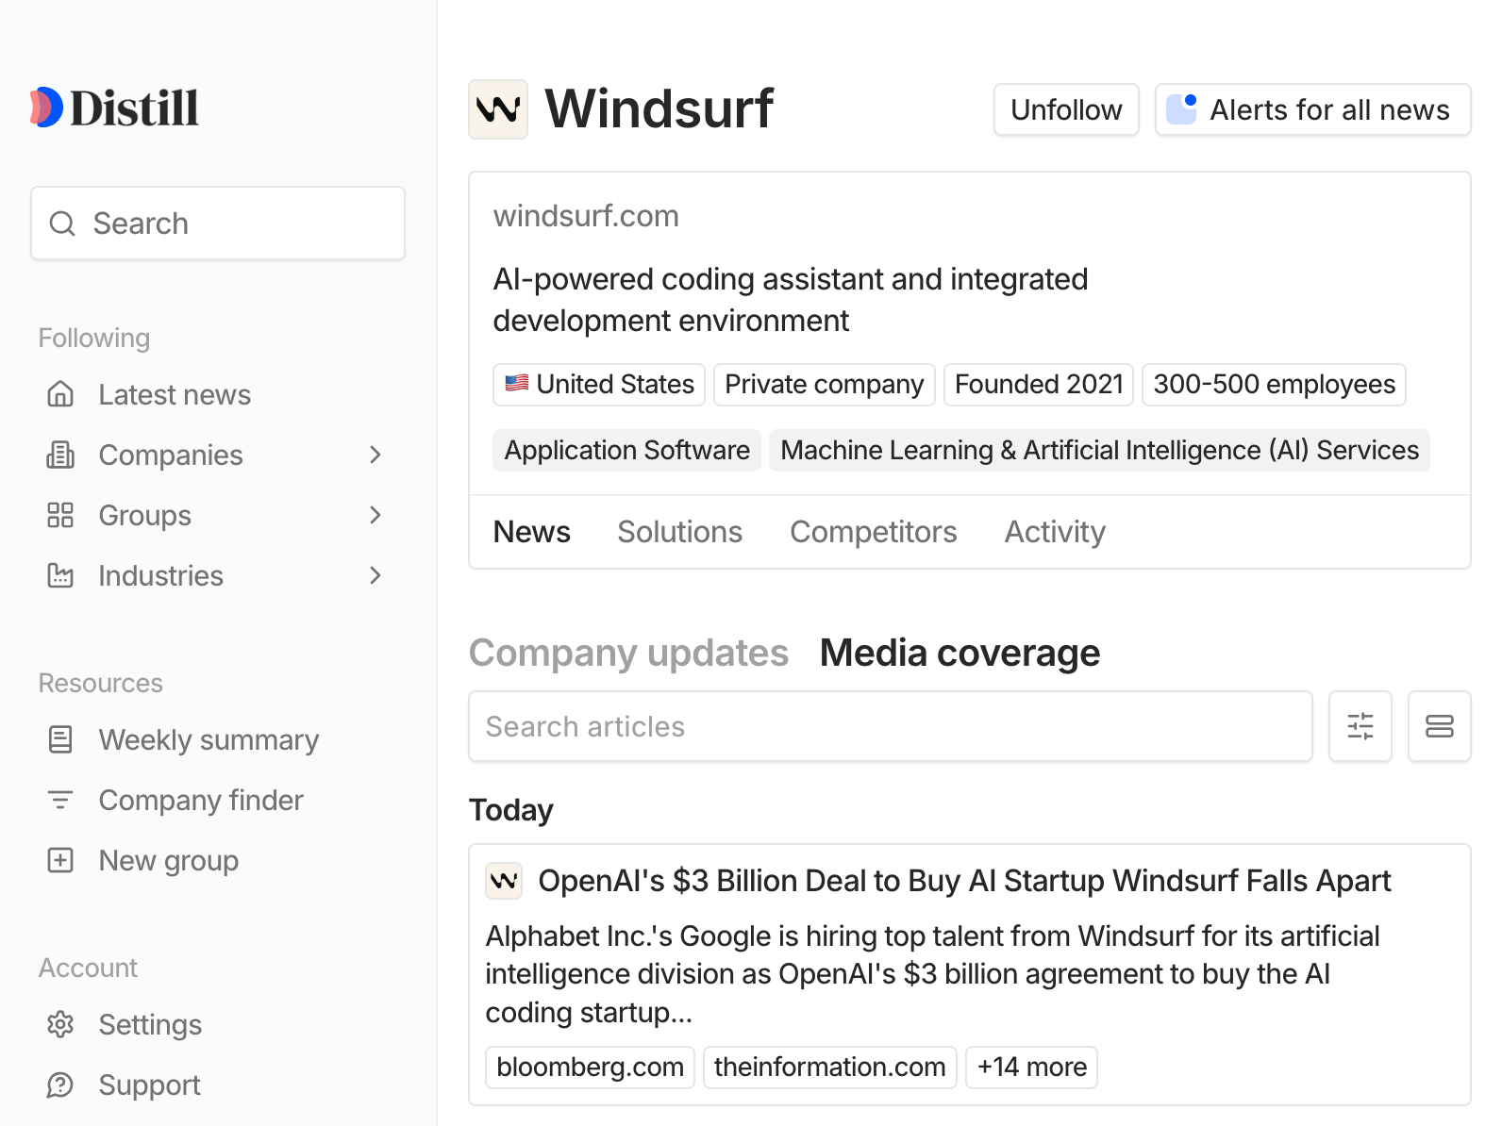Click the Industries factory icon
This screenshot has width=1502, height=1126.
coord(60,575)
